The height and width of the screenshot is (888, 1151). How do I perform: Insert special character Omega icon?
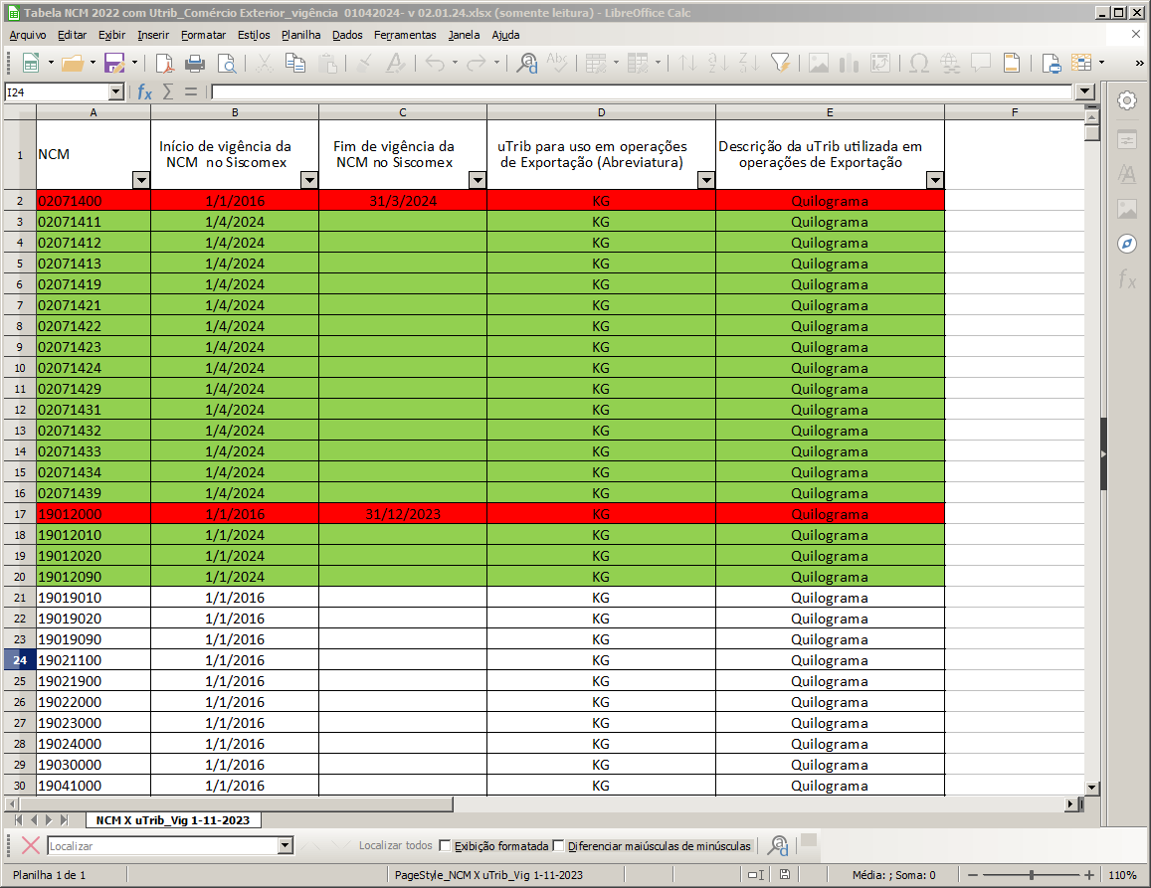[x=918, y=63]
